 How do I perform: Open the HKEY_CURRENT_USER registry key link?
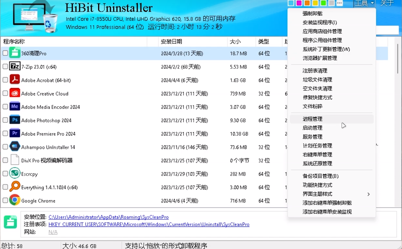(x=149, y=224)
